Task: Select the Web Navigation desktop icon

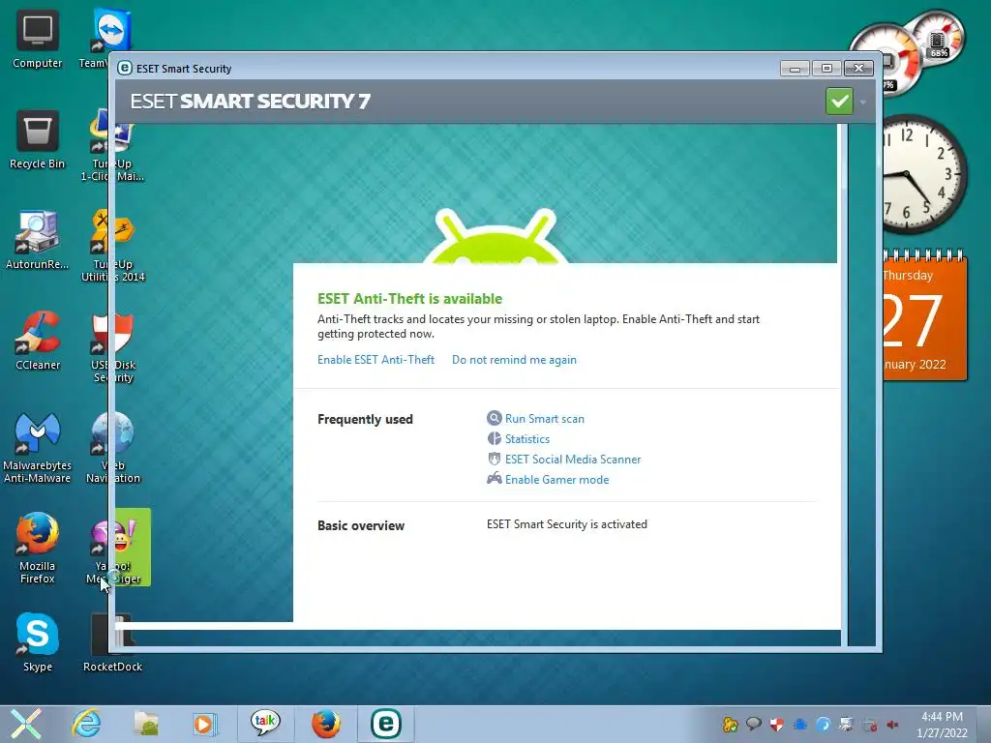Action: pyautogui.click(x=112, y=448)
